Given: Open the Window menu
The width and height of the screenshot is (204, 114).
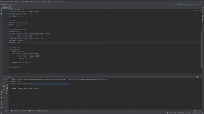Looking at the screenshot, I should tap(45, 2).
